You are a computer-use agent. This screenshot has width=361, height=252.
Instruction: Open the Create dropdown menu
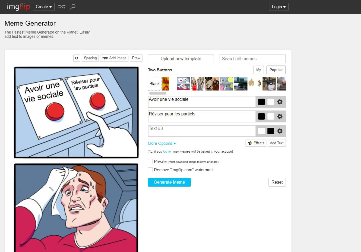44,7
